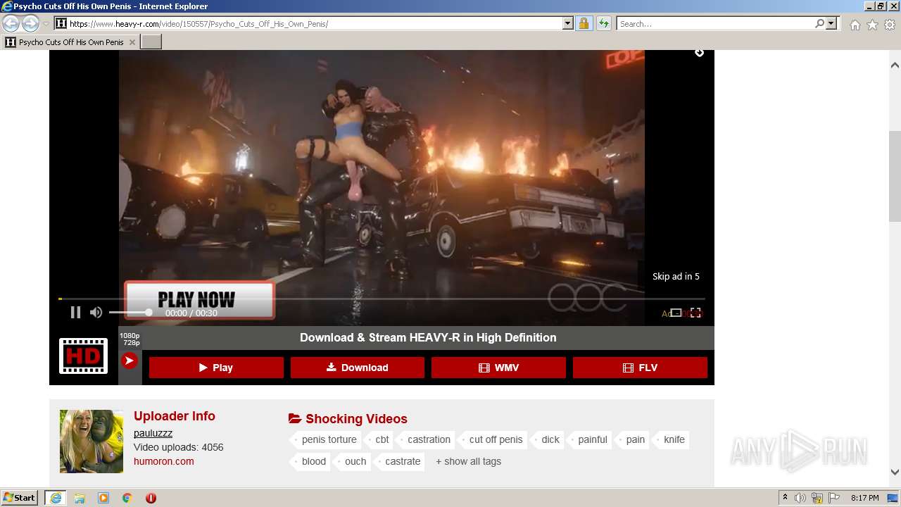The width and height of the screenshot is (901, 507).
Task: Open the address bar history dropdown
Action: coord(568,24)
